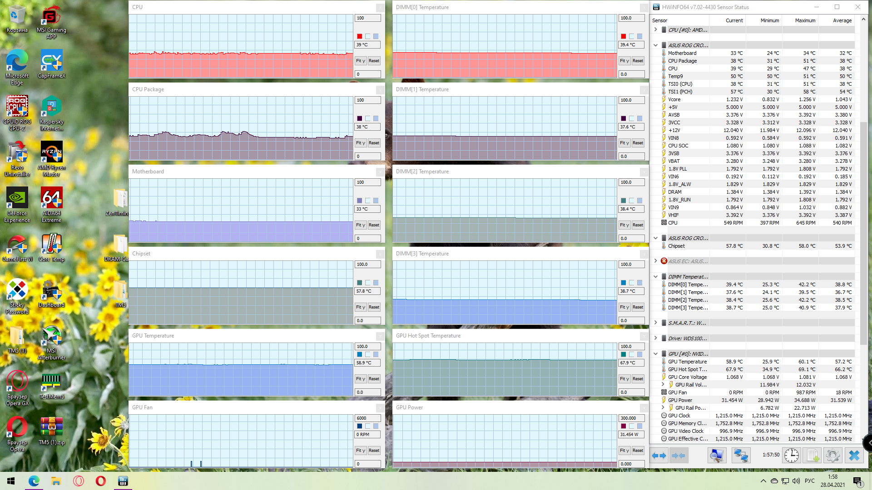Image resolution: width=872 pixels, height=490 pixels.
Task: Expand the GPU Rail Voltages sub-item
Action: pos(663,384)
